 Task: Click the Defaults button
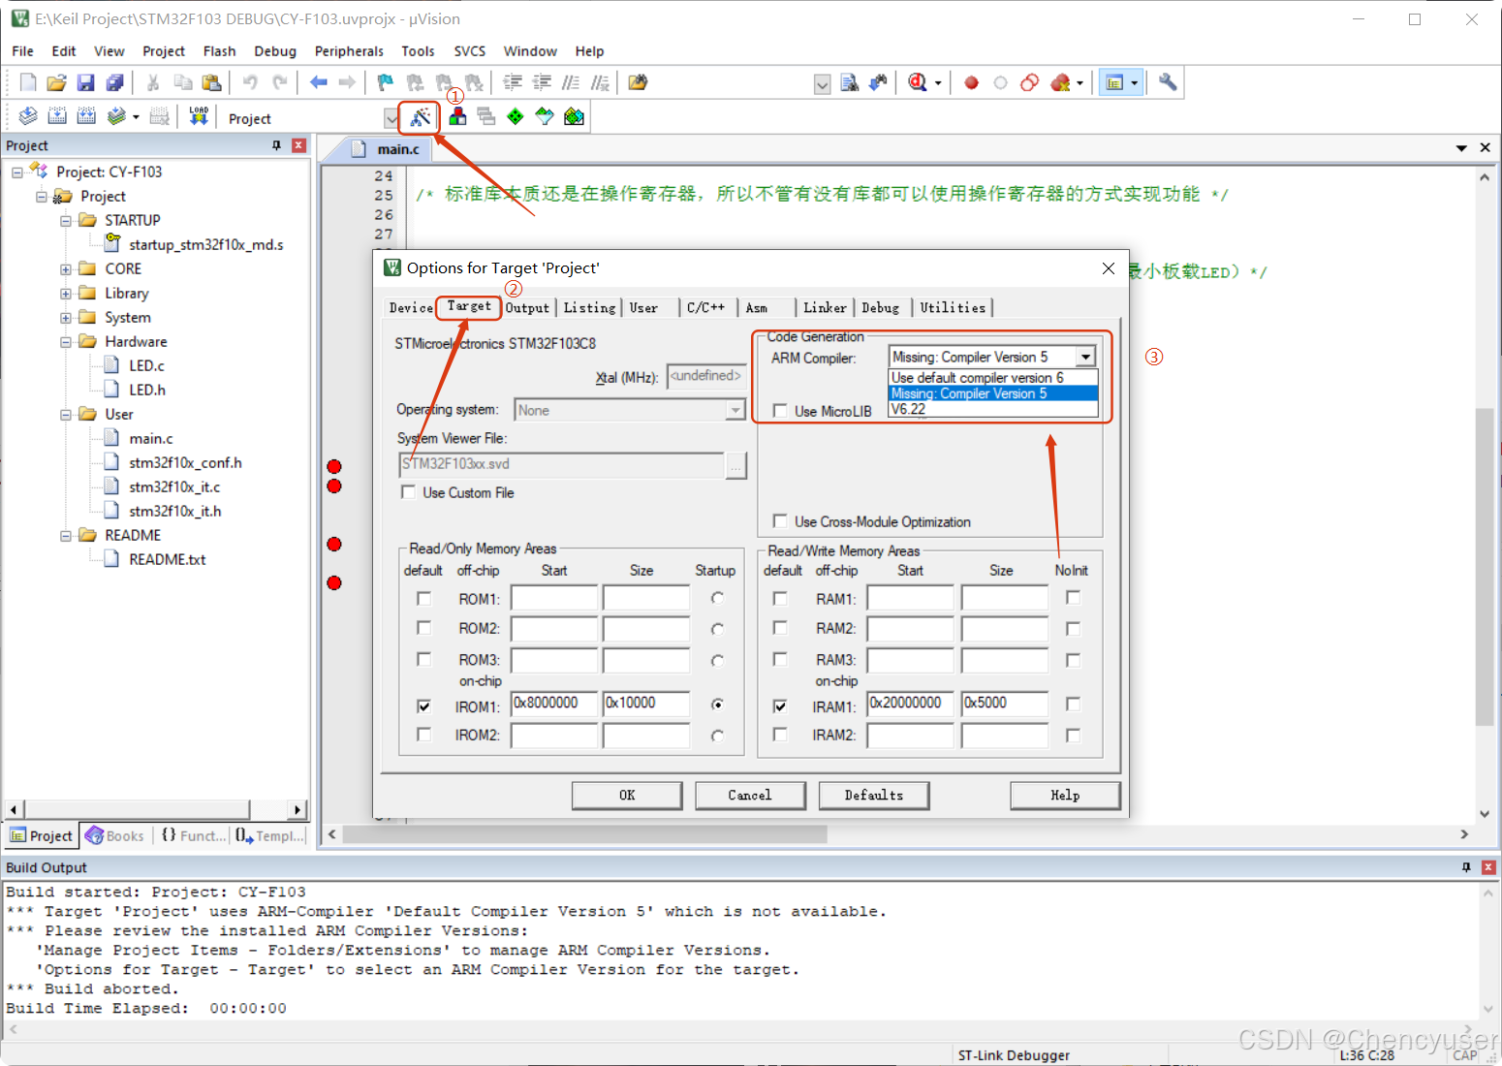874,796
